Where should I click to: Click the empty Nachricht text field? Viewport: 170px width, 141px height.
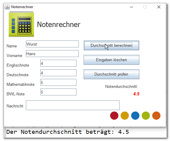(73, 105)
